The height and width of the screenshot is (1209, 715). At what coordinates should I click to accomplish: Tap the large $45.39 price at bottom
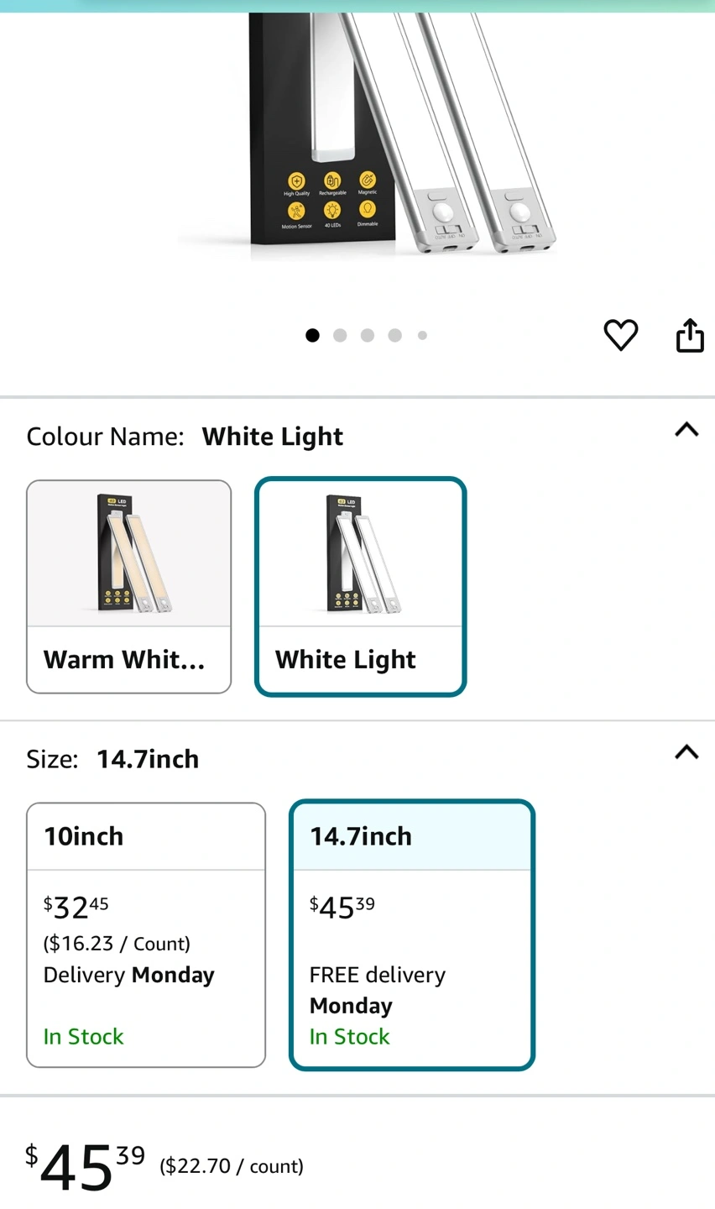pyautogui.click(x=84, y=1165)
